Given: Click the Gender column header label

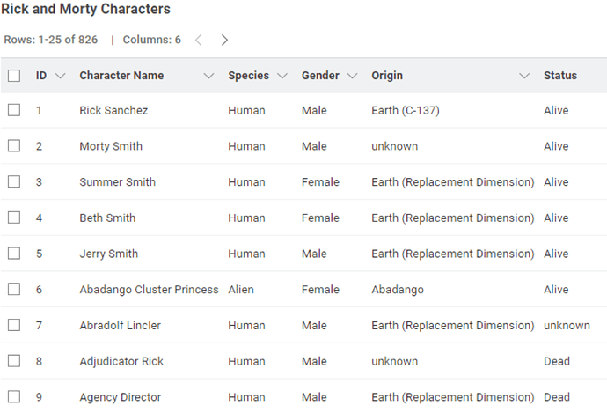Looking at the screenshot, I should click(x=320, y=76).
